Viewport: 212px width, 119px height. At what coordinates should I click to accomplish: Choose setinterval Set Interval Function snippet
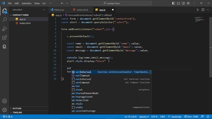pos(111,79)
